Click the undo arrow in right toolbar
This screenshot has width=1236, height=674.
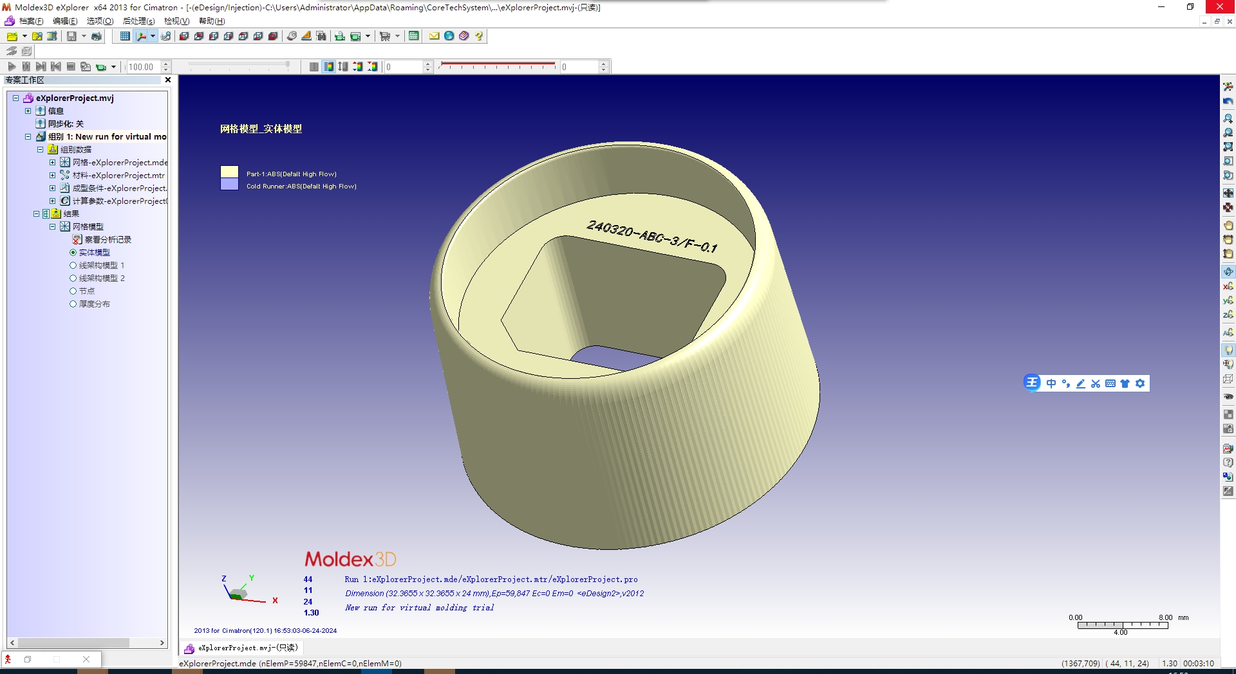click(x=1228, y=102)
